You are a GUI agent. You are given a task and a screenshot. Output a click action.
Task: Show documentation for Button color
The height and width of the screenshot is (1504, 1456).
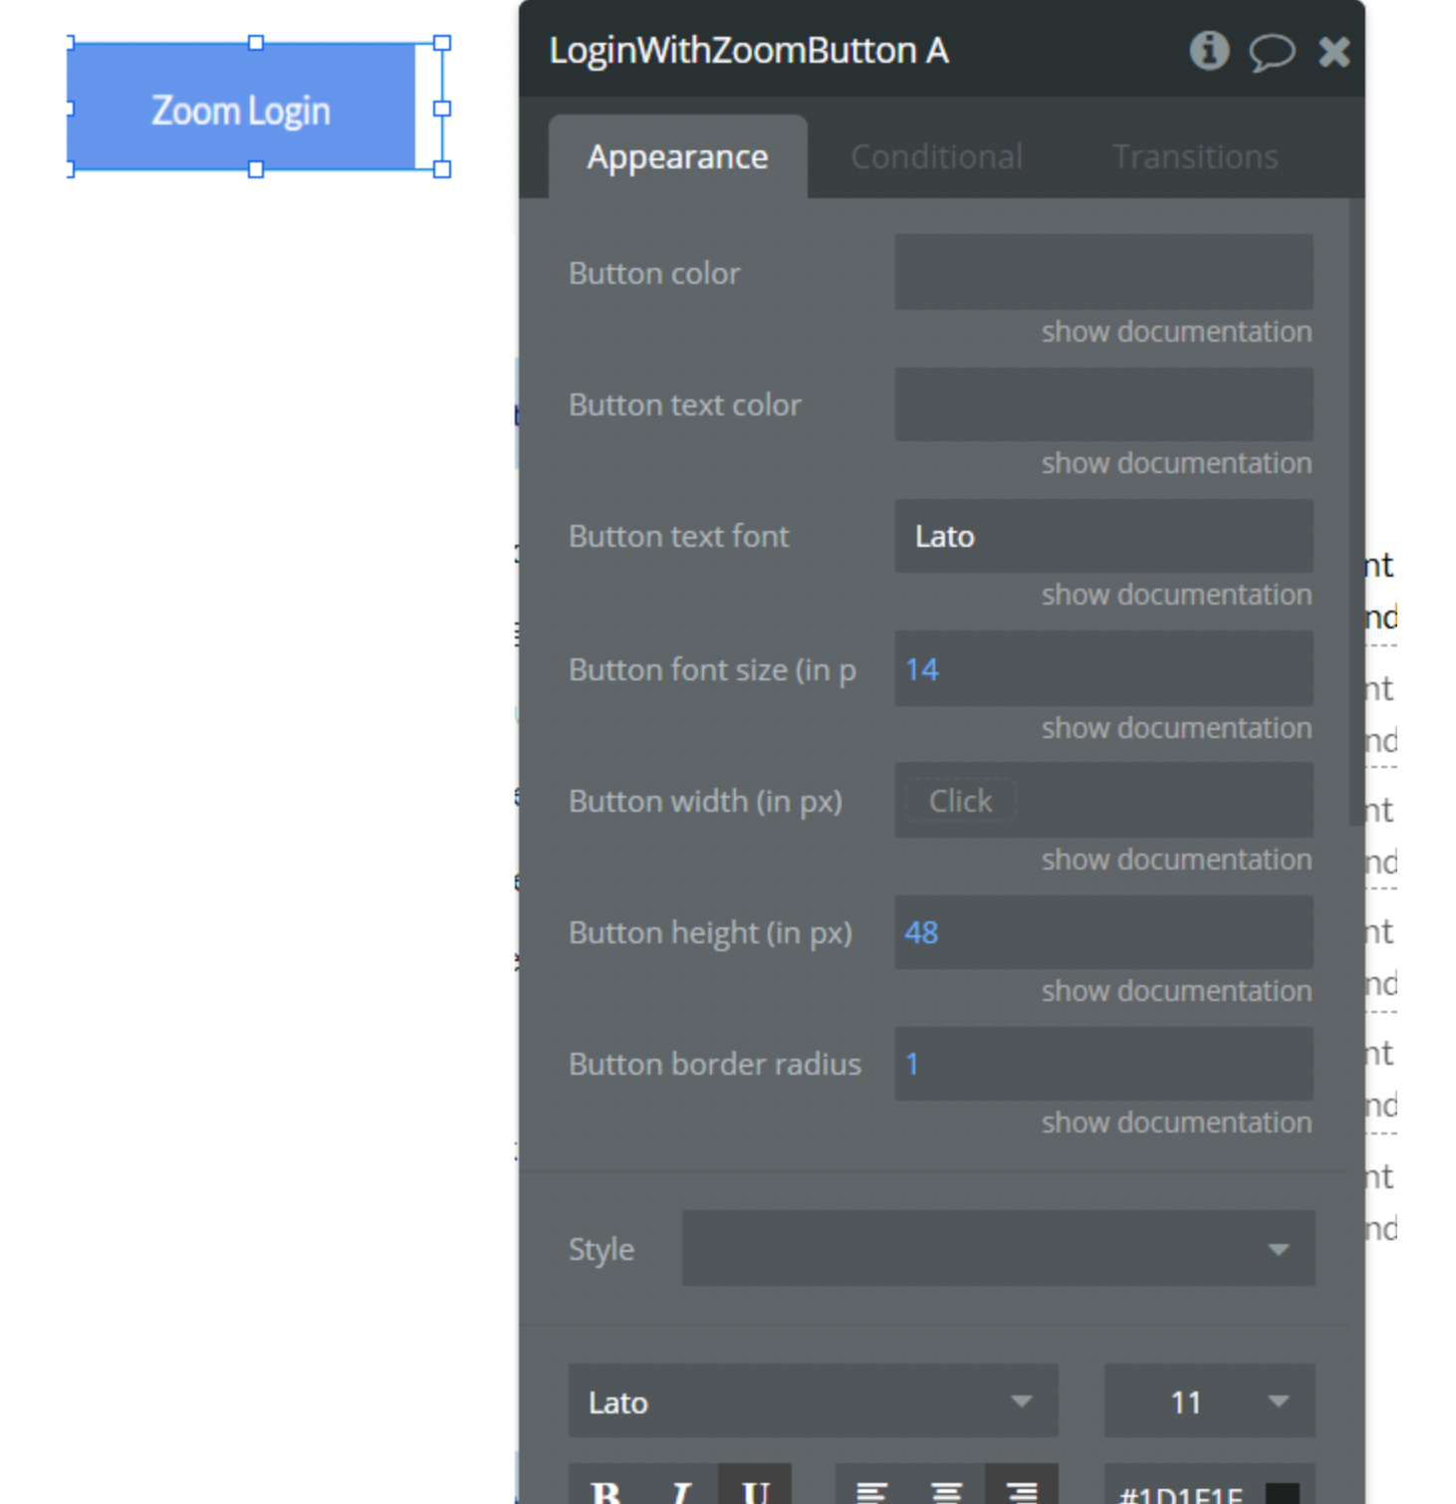(x=1176, y=332)
